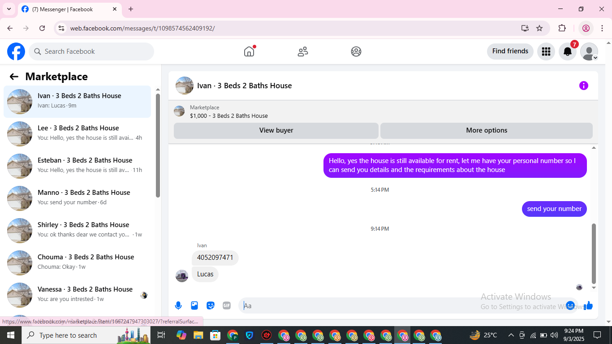612x344 pixels.
Task: Open Shirley's 3 Beds 2 Baths House chat
Action: 78,231
